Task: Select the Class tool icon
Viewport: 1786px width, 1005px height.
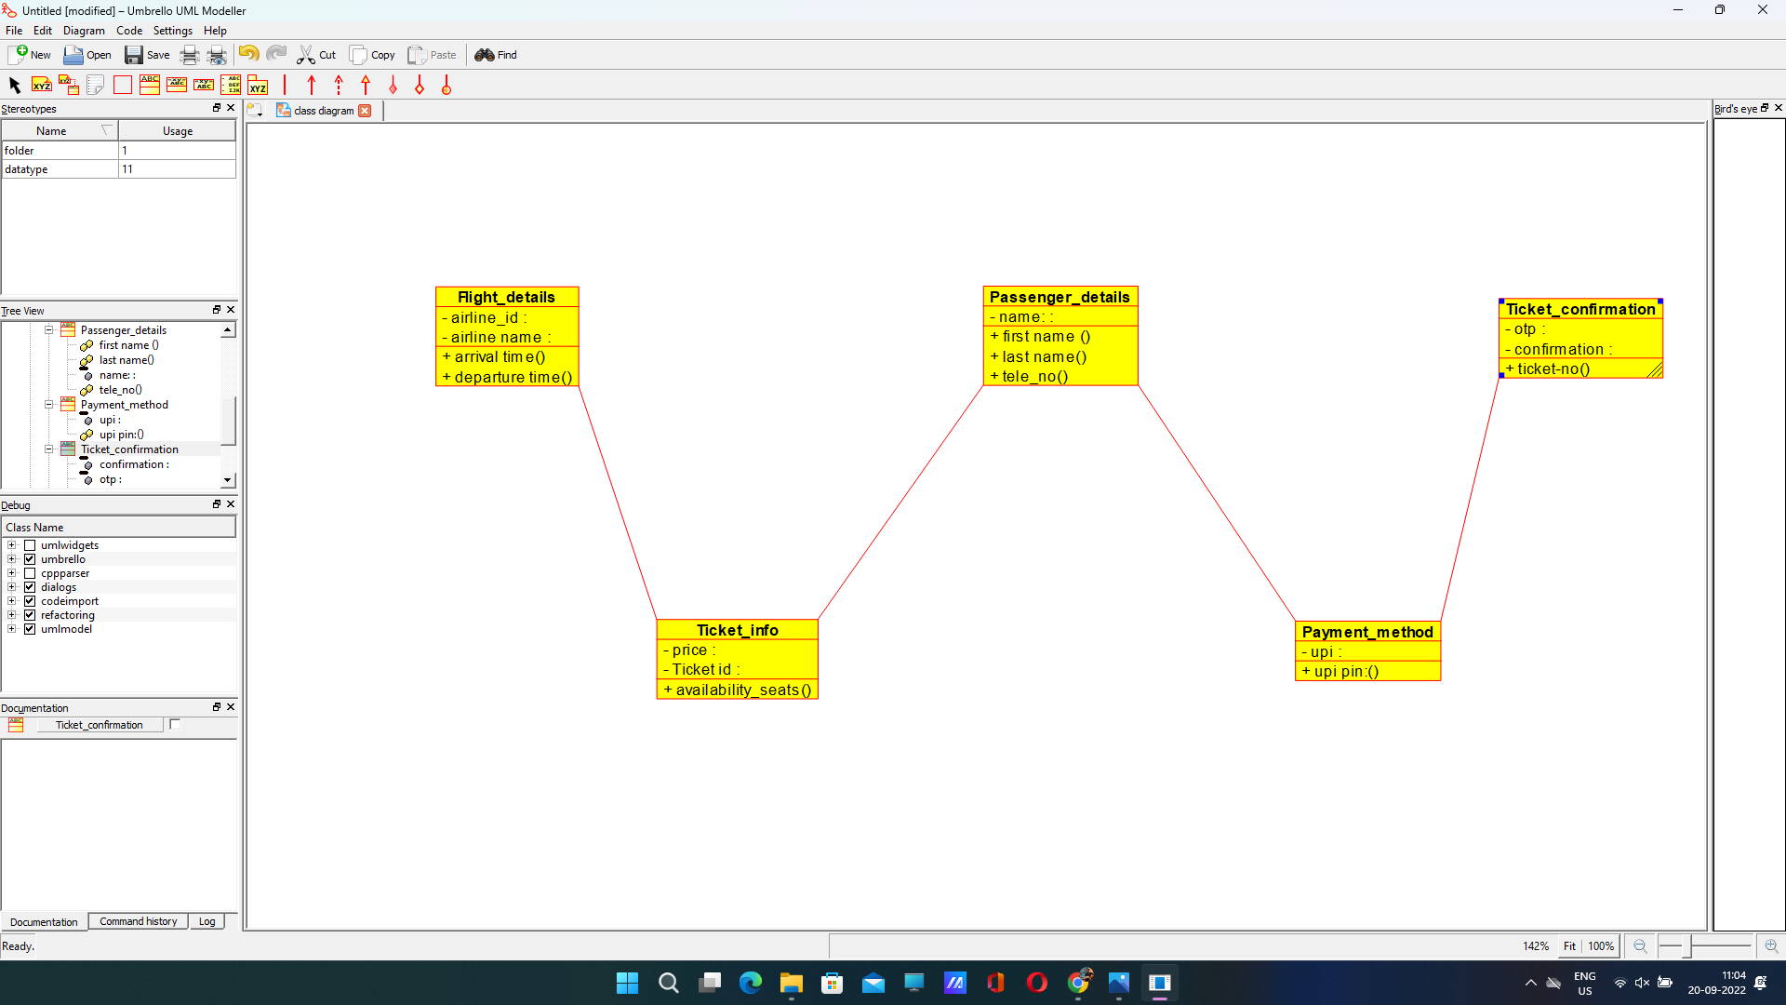Action: pyautogui.click(x=149, y=86)
